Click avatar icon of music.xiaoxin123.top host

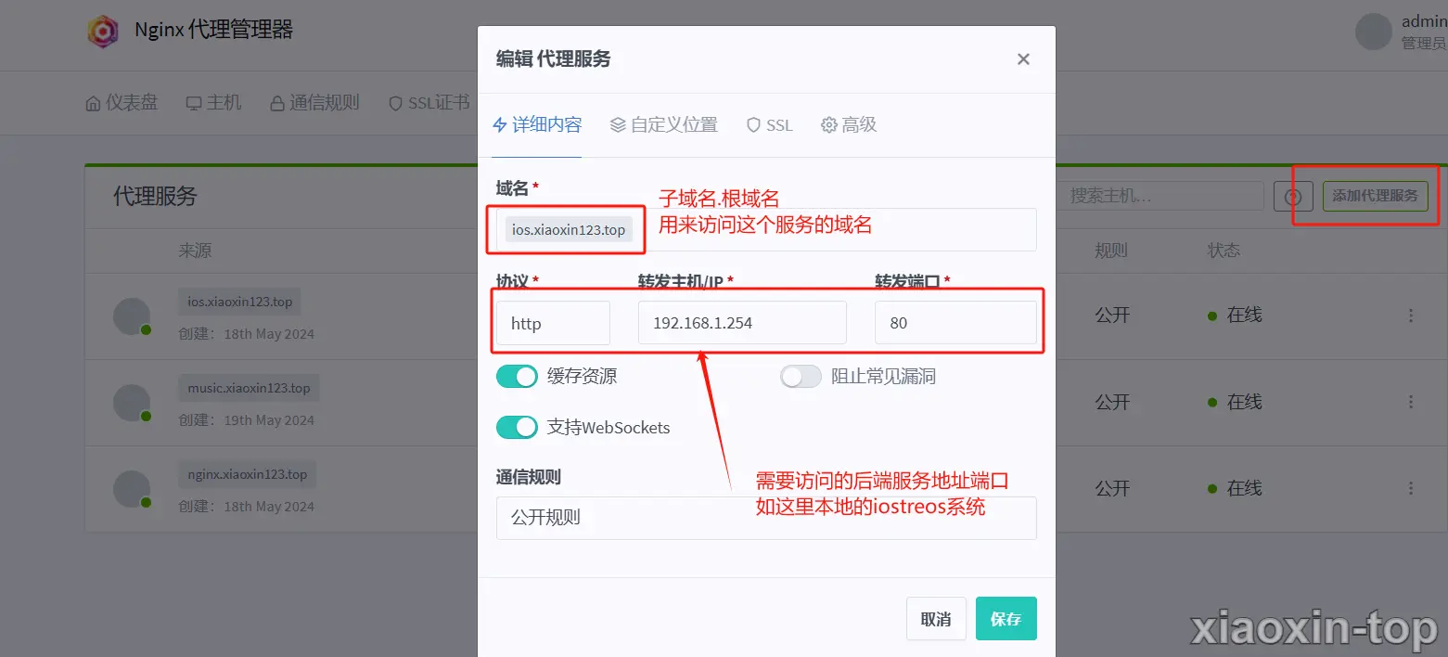click(x=132, y=403)
